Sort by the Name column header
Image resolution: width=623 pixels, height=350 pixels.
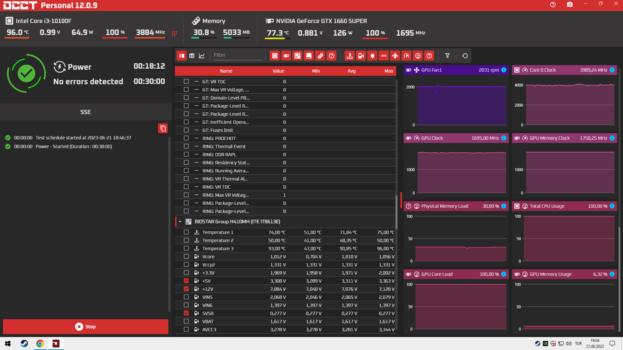tap(226, 71)
